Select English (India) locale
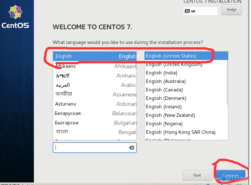The image size is (251, 185). 161,73
